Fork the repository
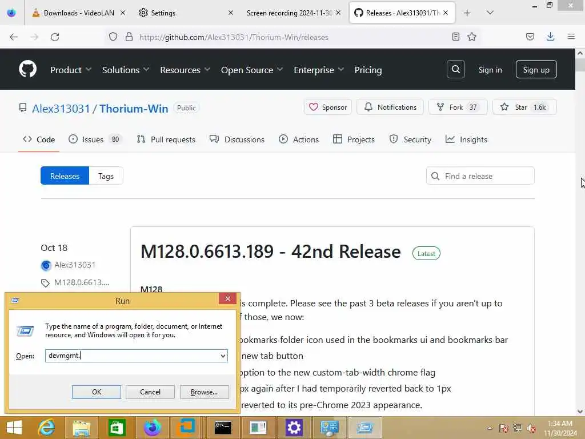The image size is (585, 439). pos(458,107)
